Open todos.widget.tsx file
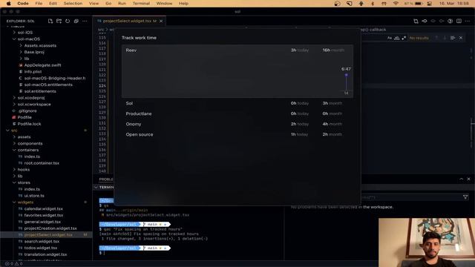 pos(42,248)
